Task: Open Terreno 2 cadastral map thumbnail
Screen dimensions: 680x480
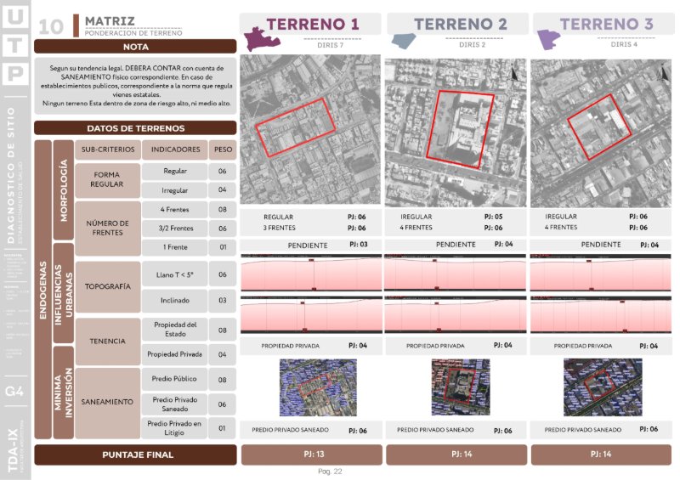Action: 461,387
